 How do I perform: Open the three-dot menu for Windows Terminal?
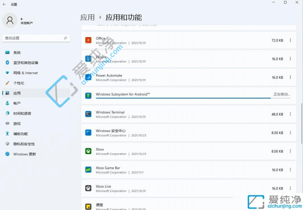point(290,114)
